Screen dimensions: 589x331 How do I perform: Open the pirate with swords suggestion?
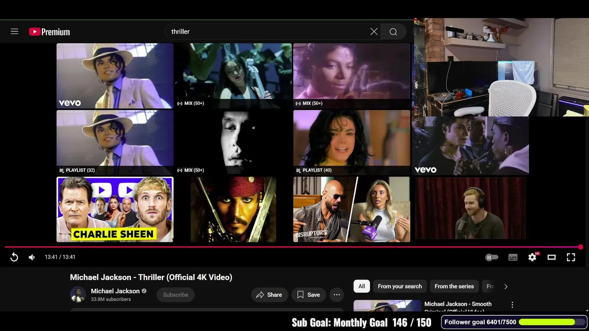pyautogui.click(x=233, y=209)
